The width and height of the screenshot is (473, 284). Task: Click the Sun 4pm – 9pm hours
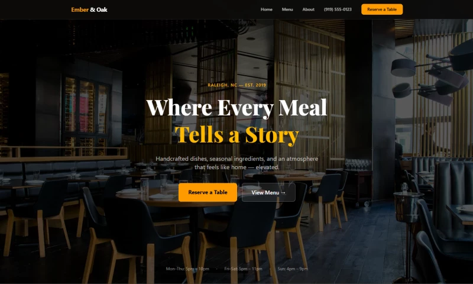point(293,269)
